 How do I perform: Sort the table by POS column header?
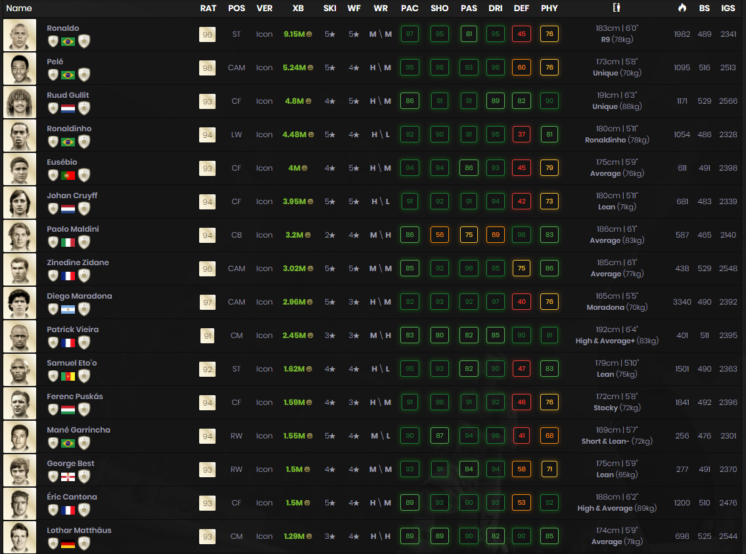click(x=237, y=8)
